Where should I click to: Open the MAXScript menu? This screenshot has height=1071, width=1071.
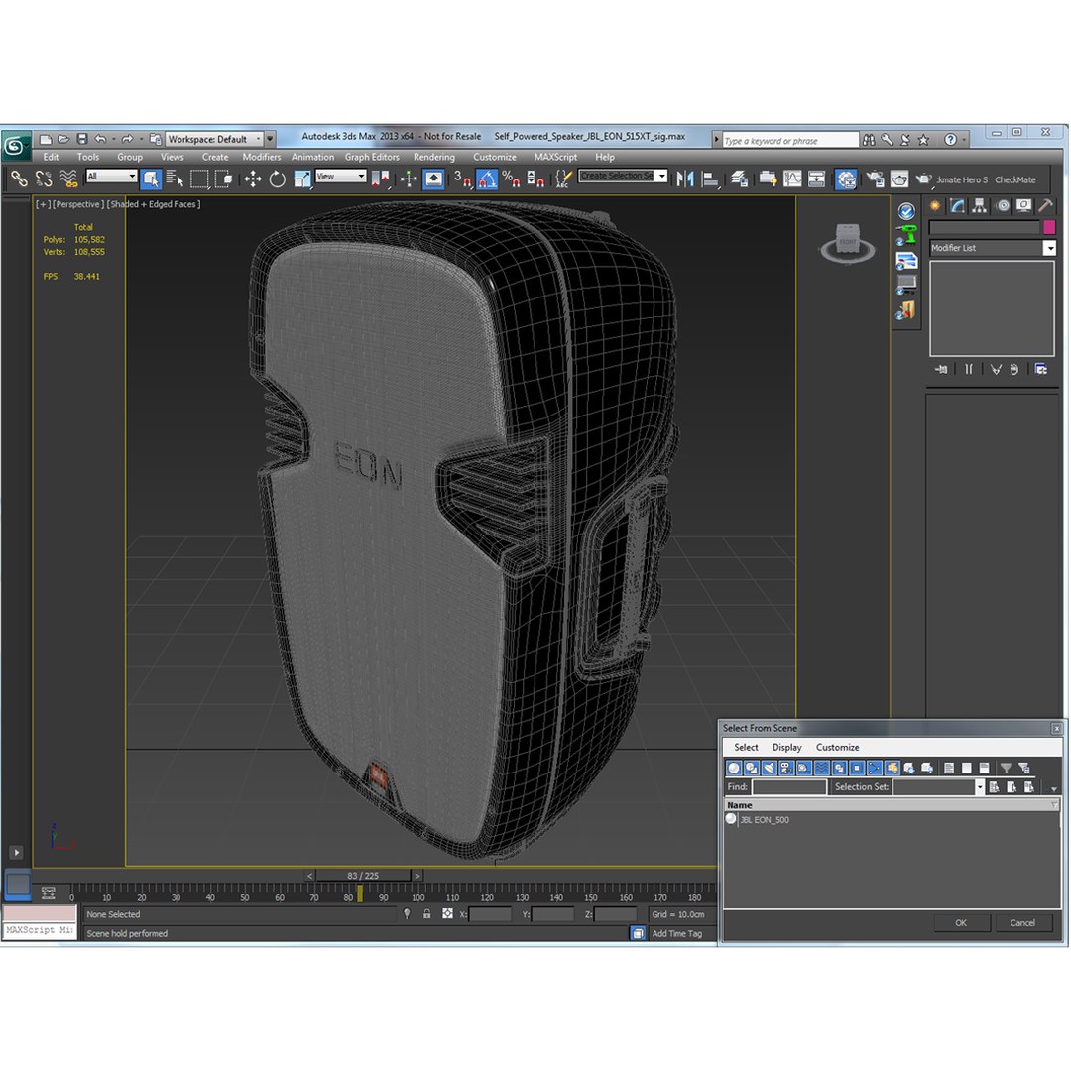coord(556,157)
